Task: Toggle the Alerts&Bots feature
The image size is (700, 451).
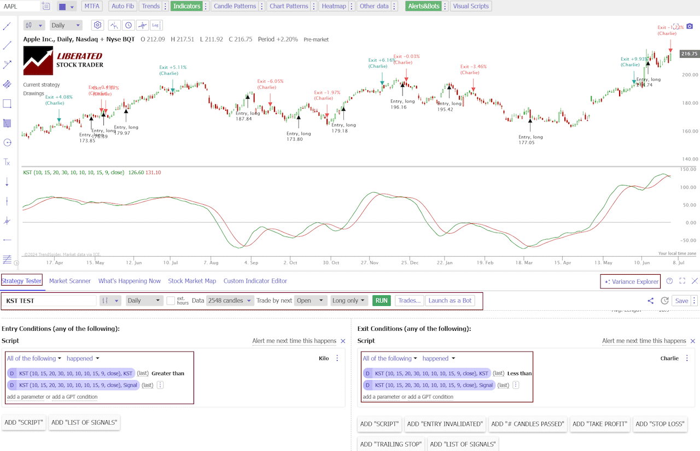Action: (x=424, y=6)
